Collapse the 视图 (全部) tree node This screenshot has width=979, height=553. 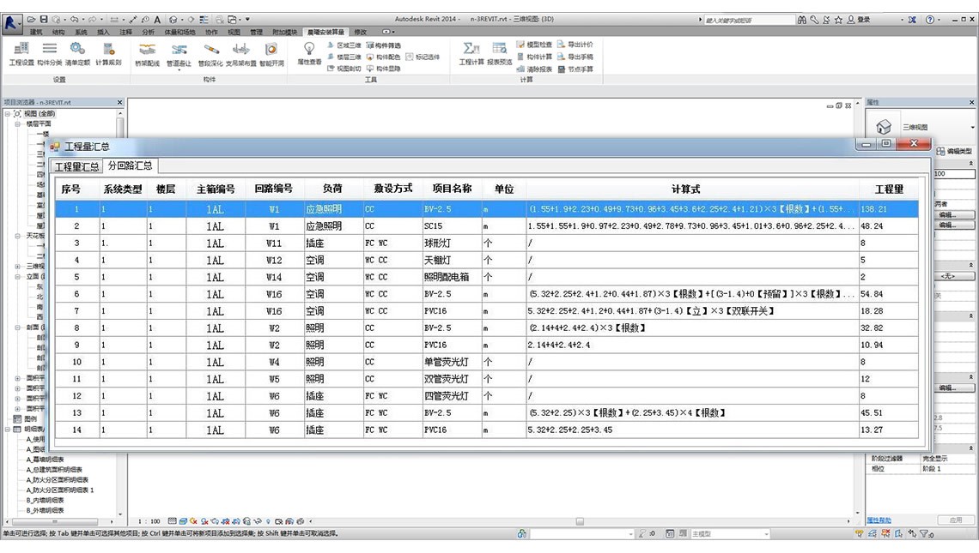8,113
